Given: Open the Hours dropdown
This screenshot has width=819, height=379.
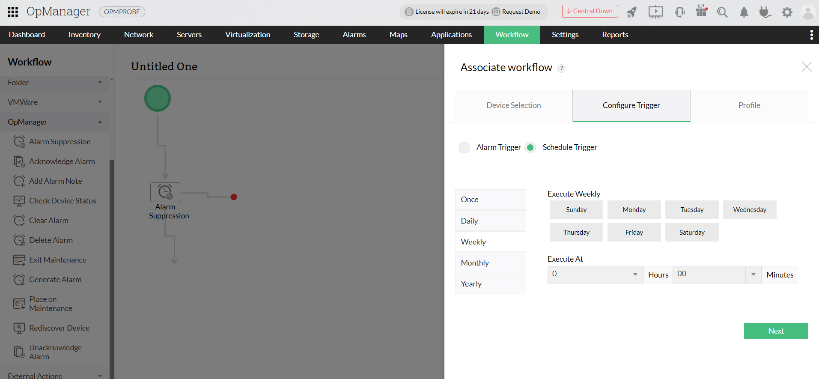Looking at the screenshot, I should point(595,275).
